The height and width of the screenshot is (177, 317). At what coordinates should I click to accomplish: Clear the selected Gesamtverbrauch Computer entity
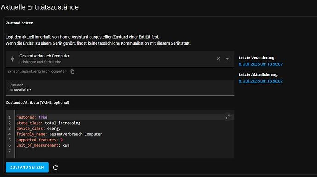(218, 59)
